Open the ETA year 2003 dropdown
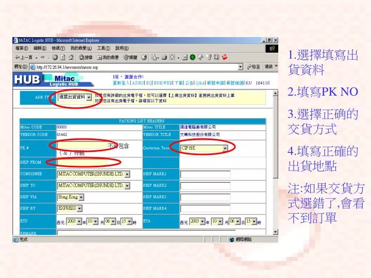Screen dimensions: 371x278 tap(197, 221)
